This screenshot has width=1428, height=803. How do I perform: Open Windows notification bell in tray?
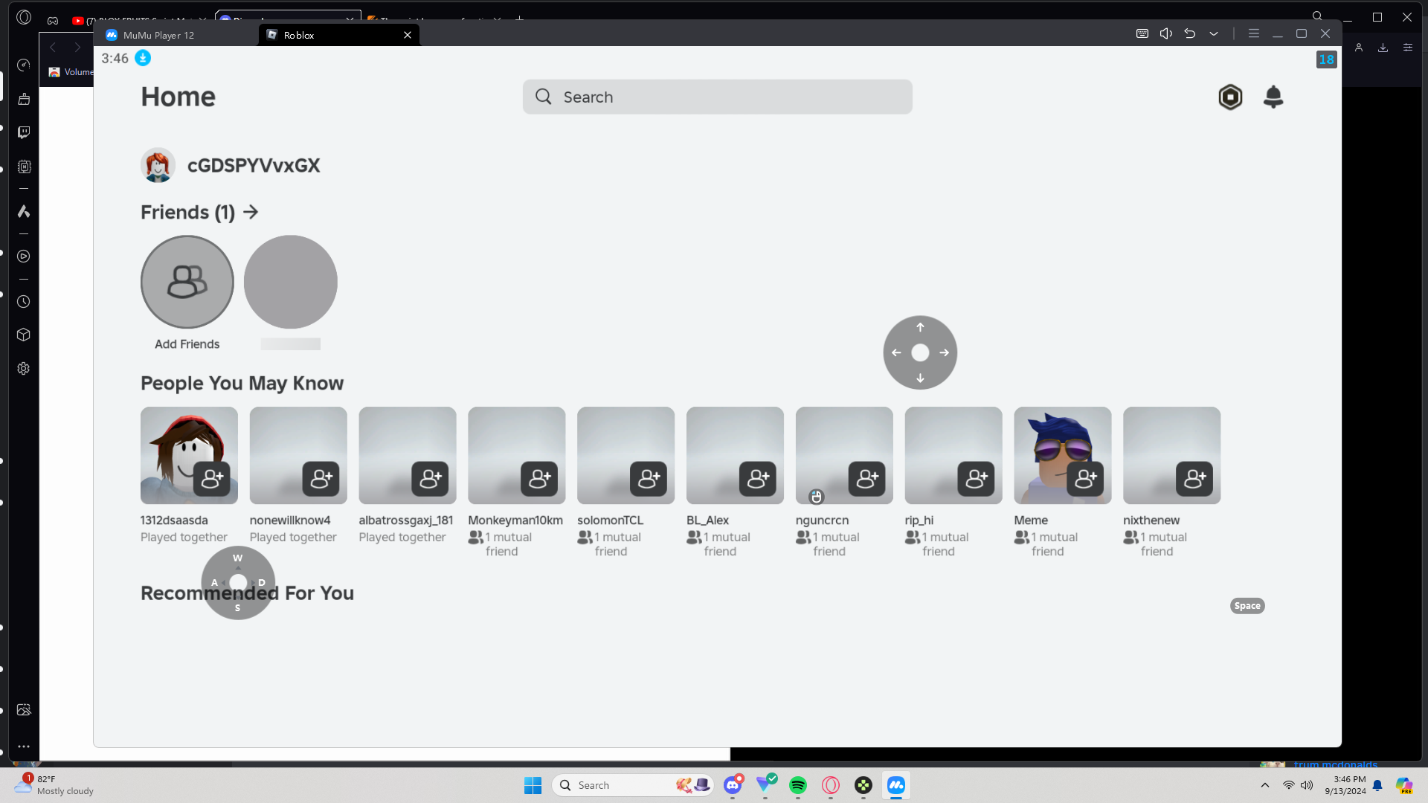click(1377, 785)
